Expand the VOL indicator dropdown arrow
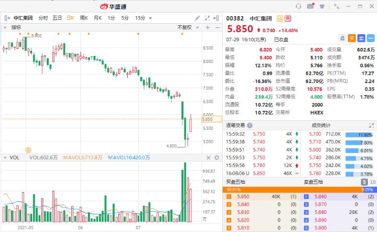The image size is (377, 232). click(x=5, y=158)
